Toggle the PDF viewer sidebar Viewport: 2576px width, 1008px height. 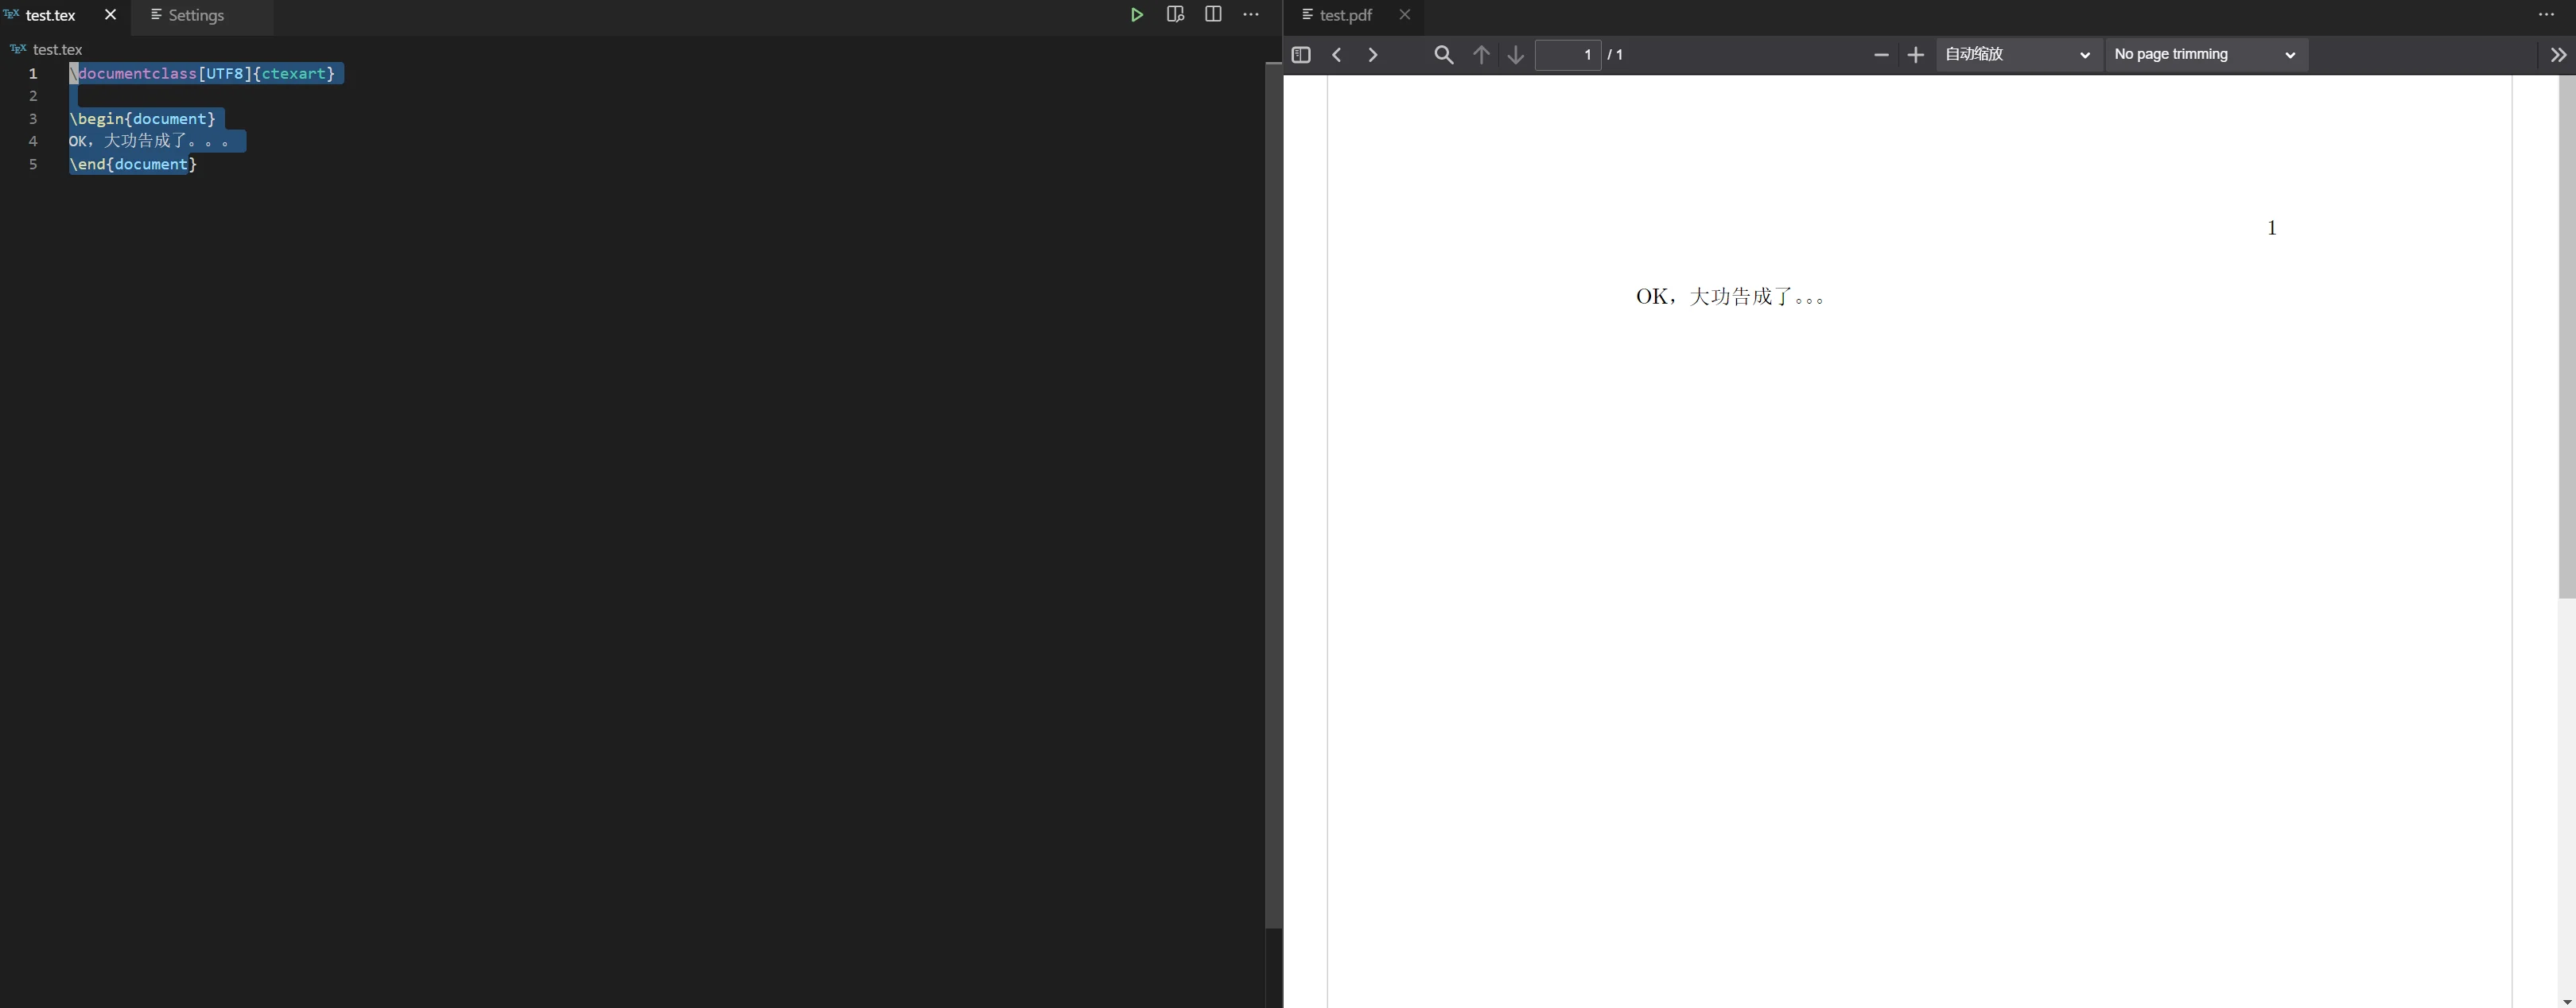1301,56
